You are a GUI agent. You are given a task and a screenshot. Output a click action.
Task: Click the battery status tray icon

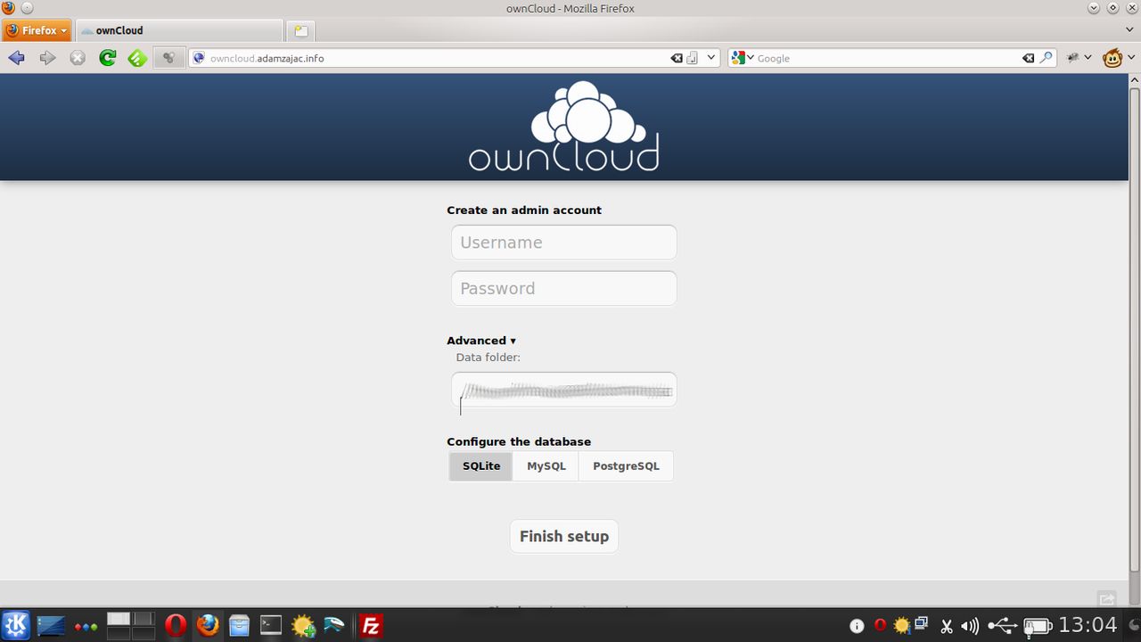[x=1038, y=626]
